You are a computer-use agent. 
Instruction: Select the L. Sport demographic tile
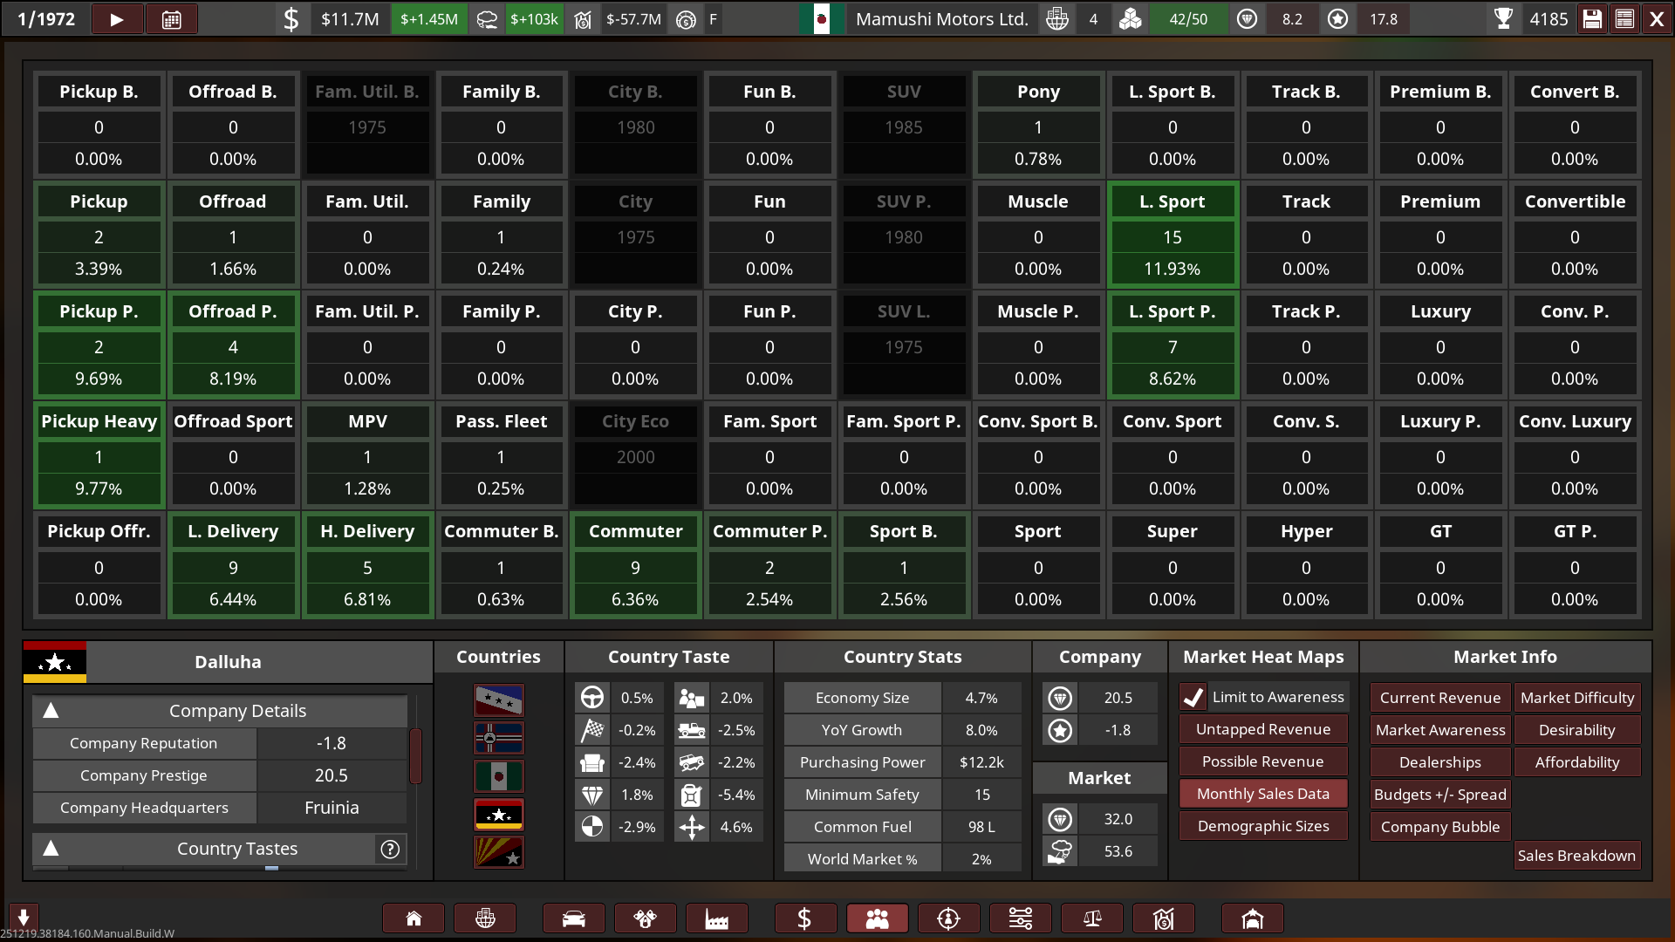click(x=1172, y=235)
